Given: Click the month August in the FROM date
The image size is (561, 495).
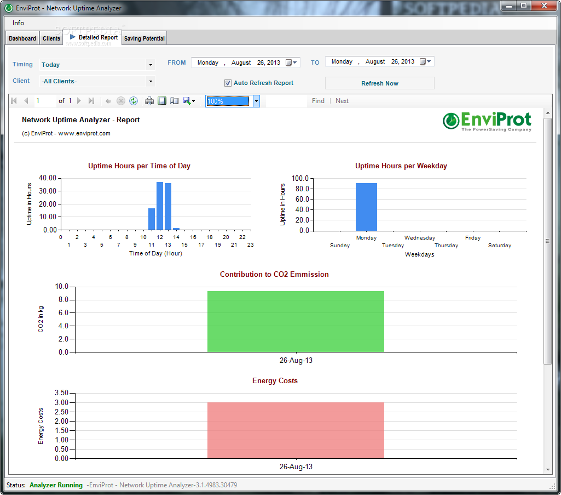Looking at the screenshot, I should click(x=241, y=62).
